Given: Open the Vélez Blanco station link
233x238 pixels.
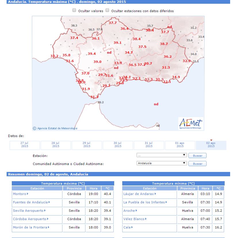Looking at the screenshot, I should 134,219.
